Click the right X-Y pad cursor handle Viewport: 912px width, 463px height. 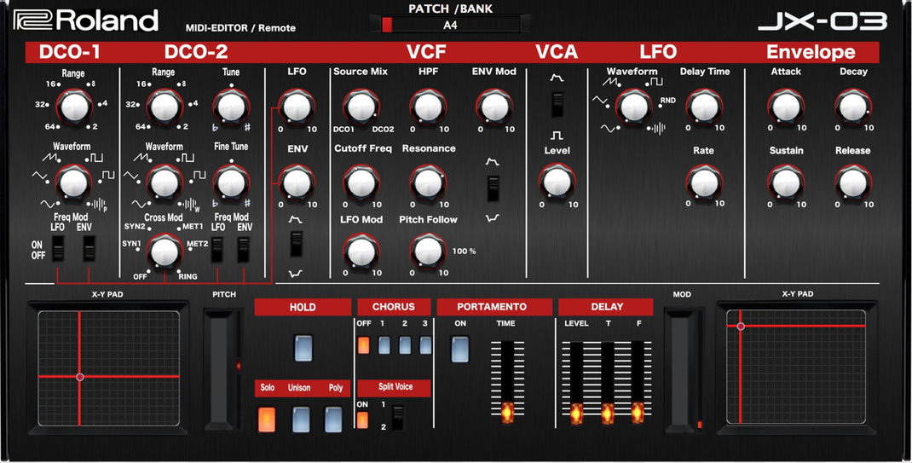point(741,327)
